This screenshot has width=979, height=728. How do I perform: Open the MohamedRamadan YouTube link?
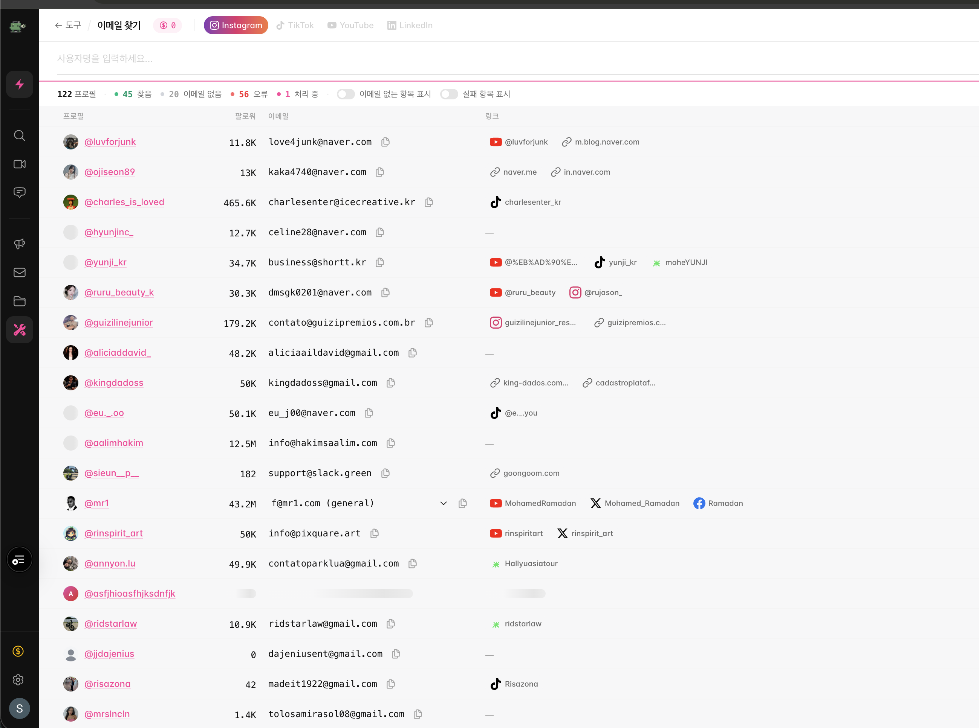coord(532,503)
